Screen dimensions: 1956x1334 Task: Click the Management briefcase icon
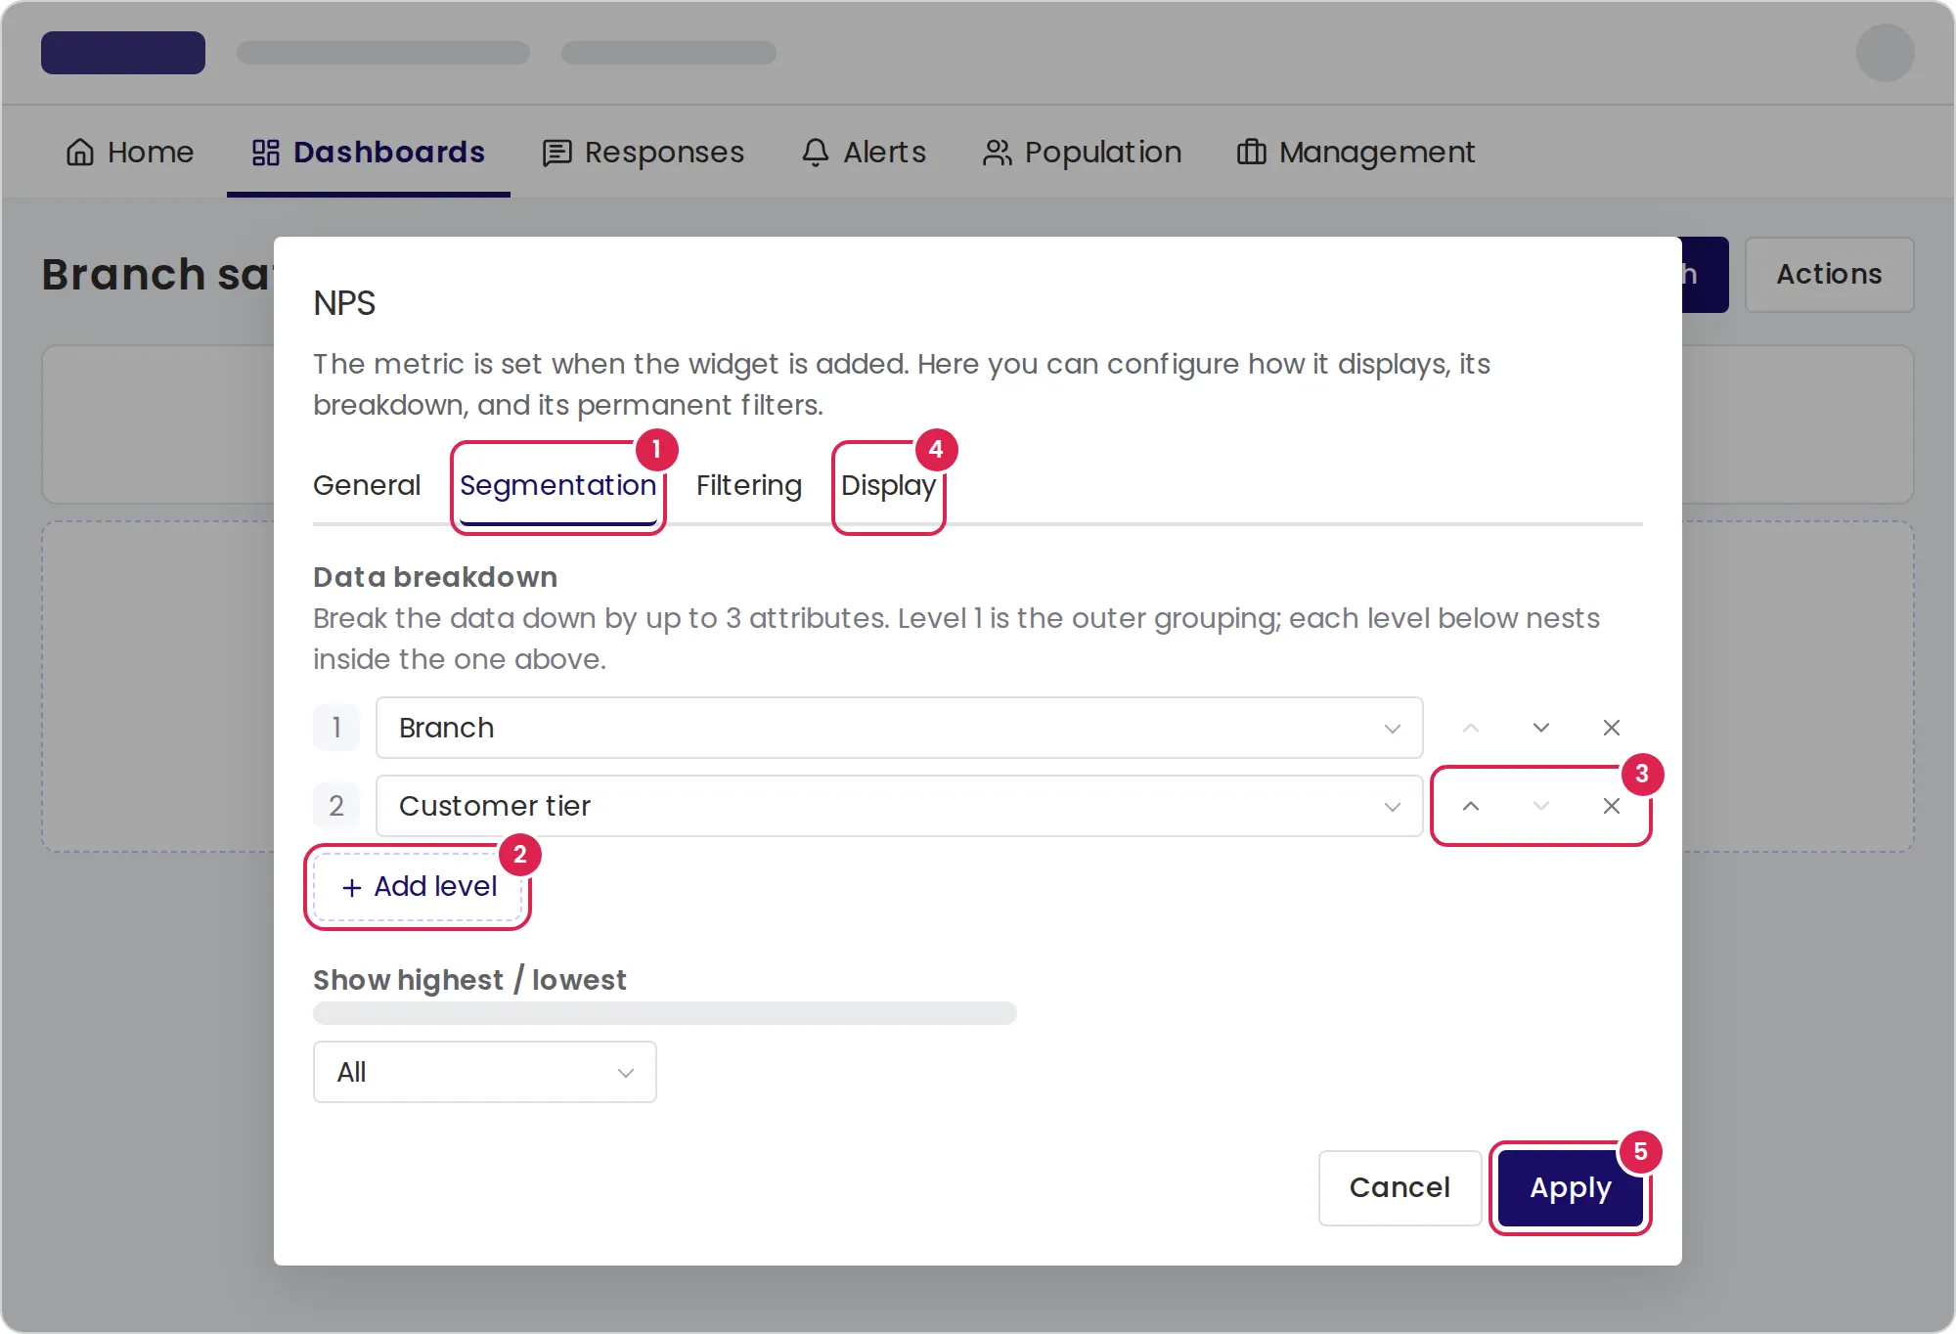point(1252,153)
